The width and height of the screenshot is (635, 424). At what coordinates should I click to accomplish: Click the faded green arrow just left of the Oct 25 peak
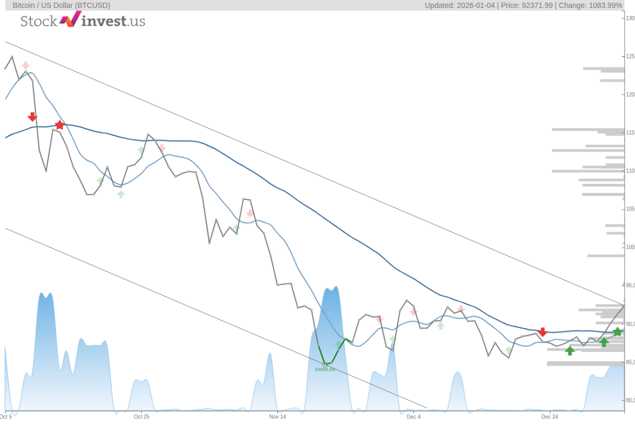pyautogui.click(x=141, y=150)
